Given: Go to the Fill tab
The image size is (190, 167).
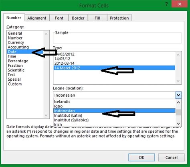Looking at the screenshot, I should coord(97,18).
